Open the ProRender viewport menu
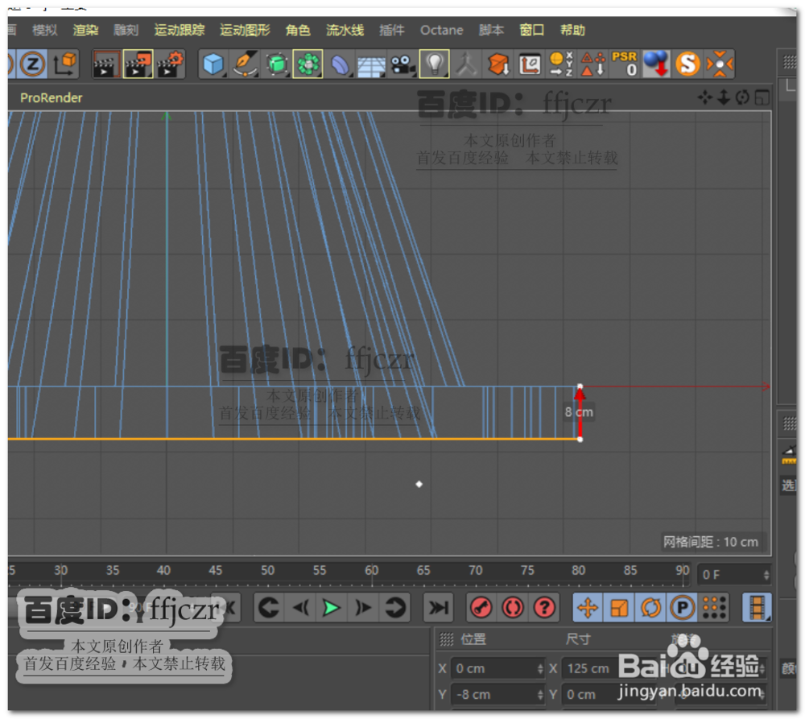 tap(51, 97)
